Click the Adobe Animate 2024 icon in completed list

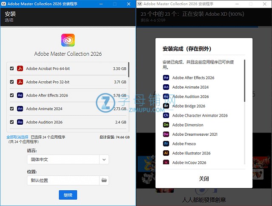(166, 87)
